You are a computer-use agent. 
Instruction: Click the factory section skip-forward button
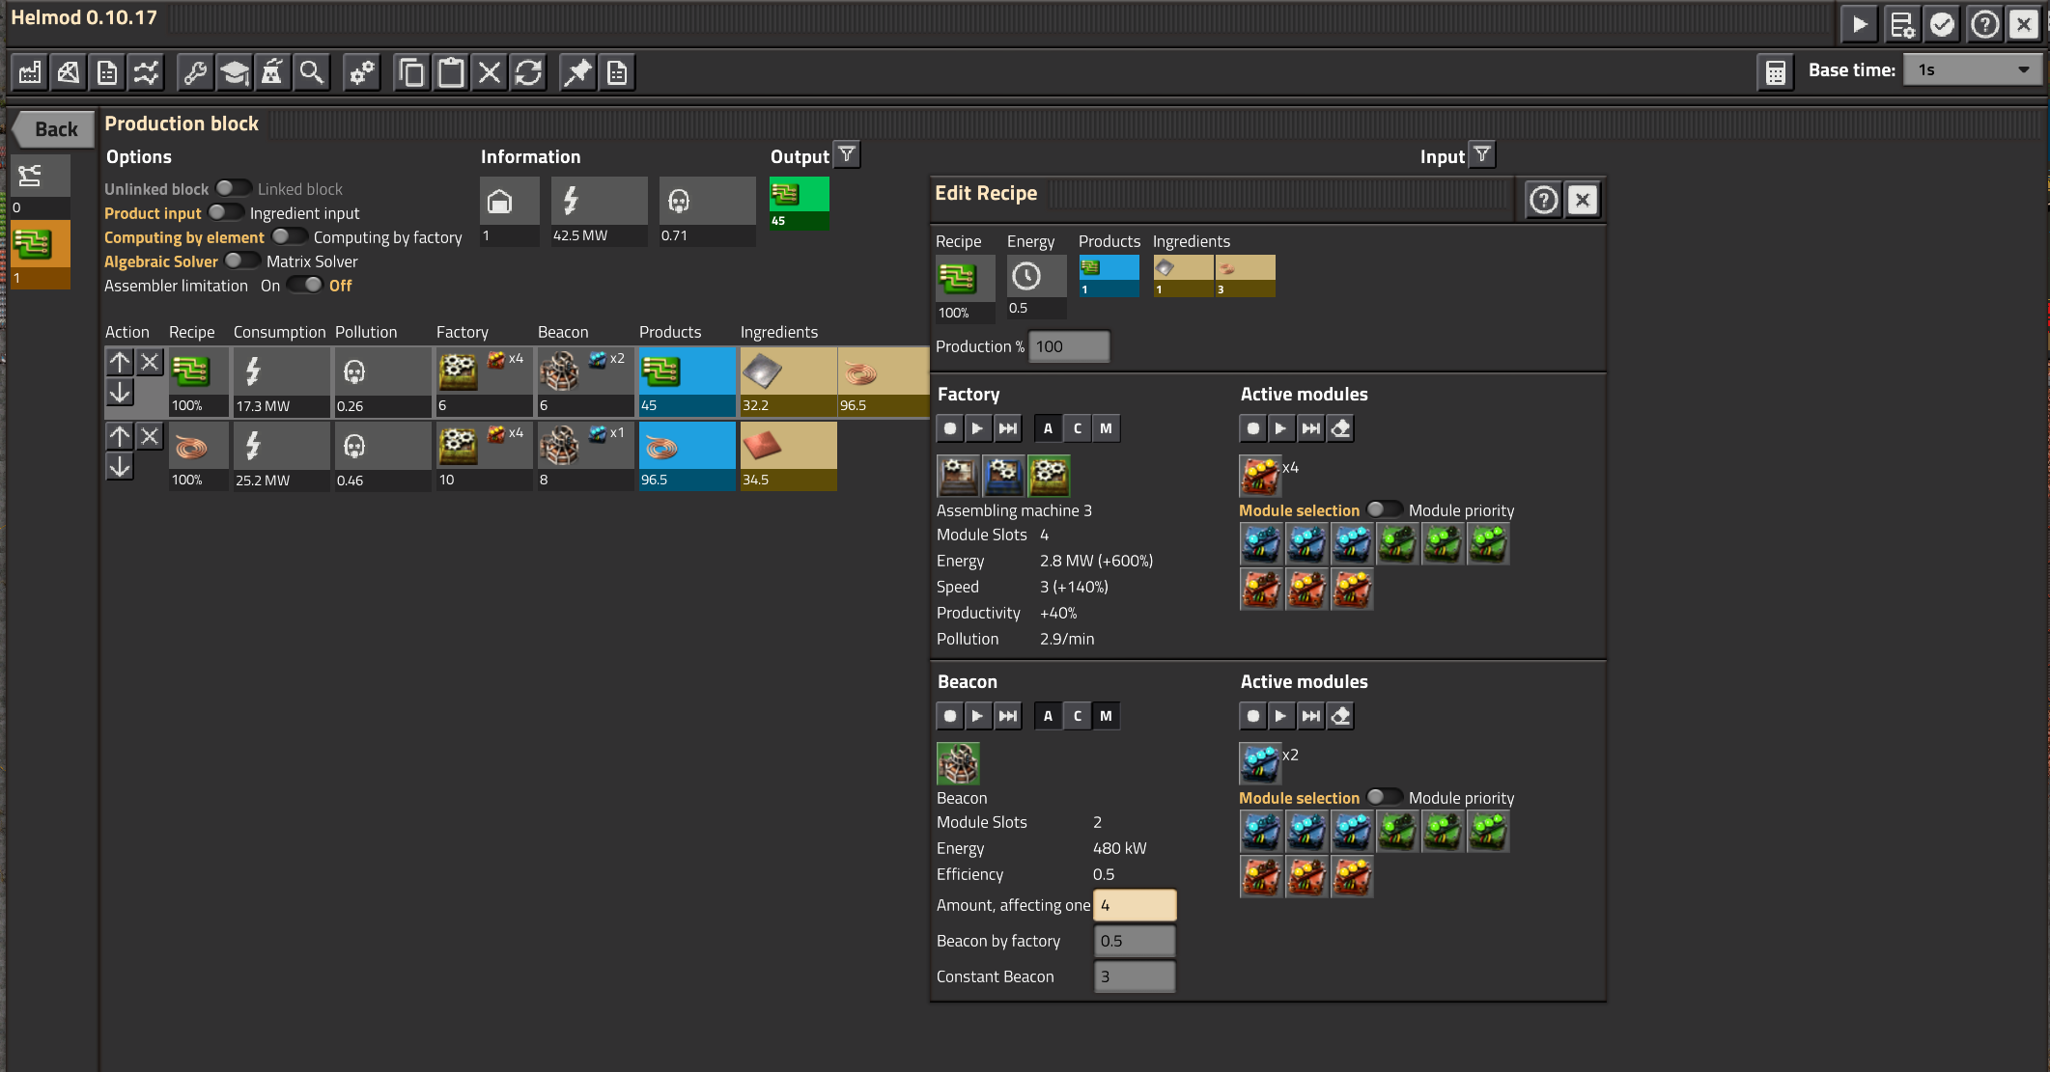[1008, 428]
